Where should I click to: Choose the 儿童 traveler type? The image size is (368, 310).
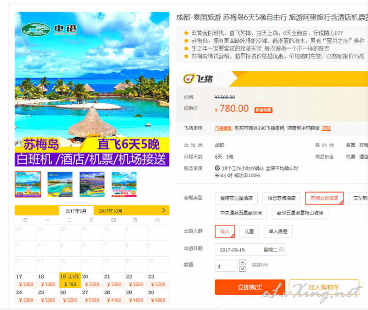click(x=249, y=231)
